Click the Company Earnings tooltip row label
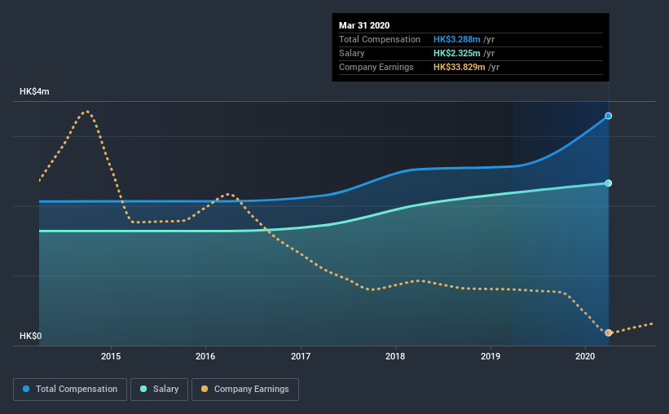 [376, 67]
